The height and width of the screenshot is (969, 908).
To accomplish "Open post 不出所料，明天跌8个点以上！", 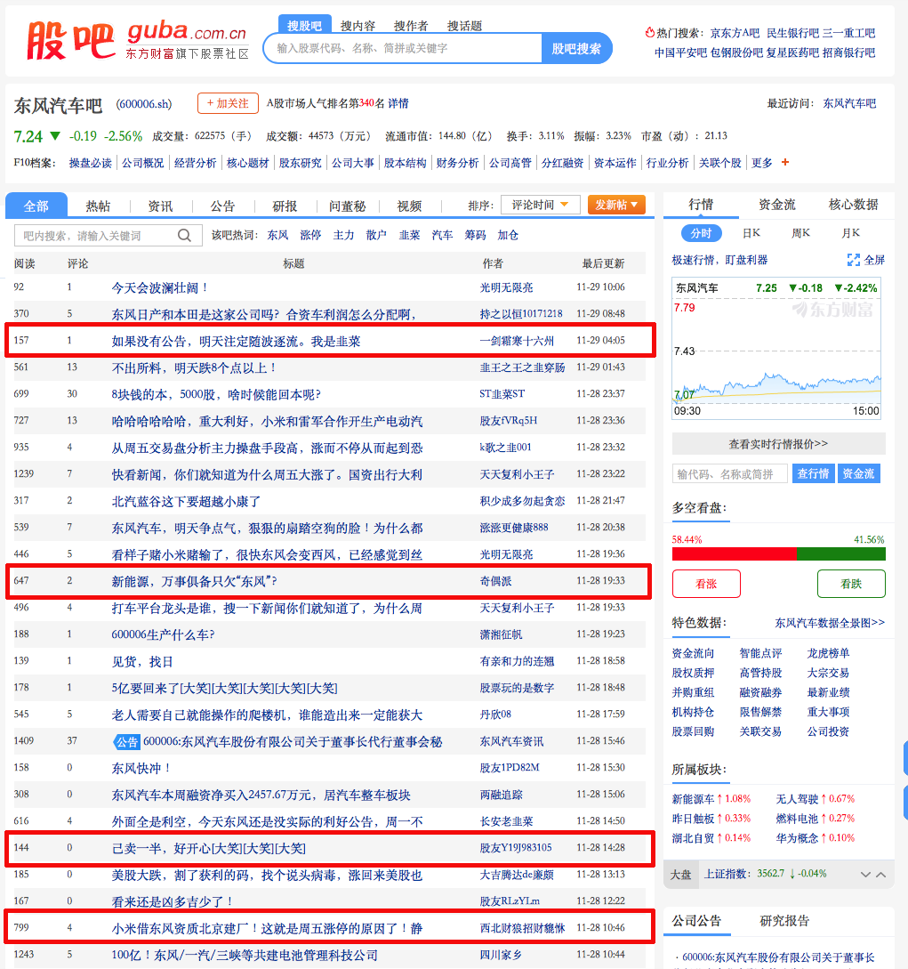I will (194, 367).
